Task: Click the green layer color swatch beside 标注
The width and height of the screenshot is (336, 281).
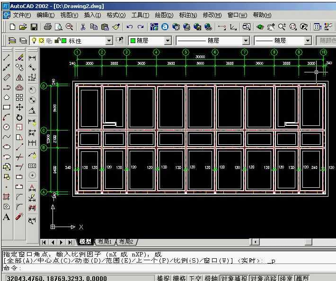Action: click(64, 41)
